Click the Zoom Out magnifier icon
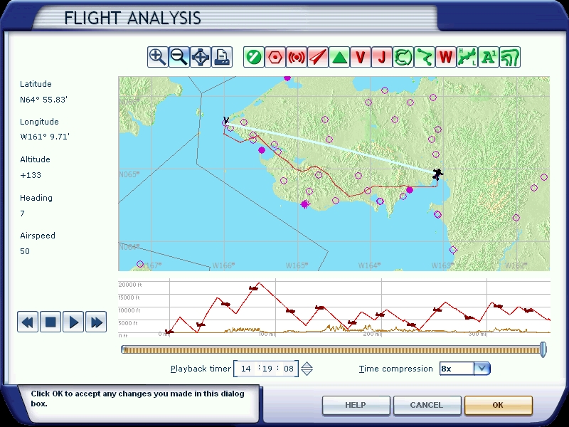The image size is (569, 427). [x=179, y=57]
